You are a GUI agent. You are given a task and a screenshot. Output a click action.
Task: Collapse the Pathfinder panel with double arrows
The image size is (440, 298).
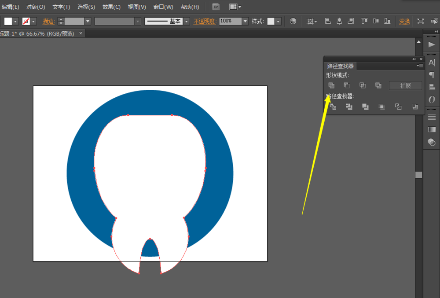[414, 59]
